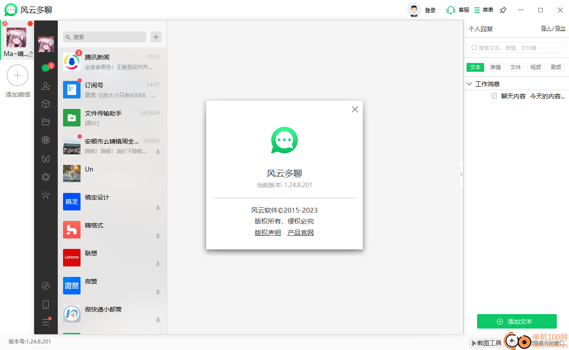The width and height of the screenshot is (569, 350).
Task: Open the 微赞 chat
Action: coord(112,286)
